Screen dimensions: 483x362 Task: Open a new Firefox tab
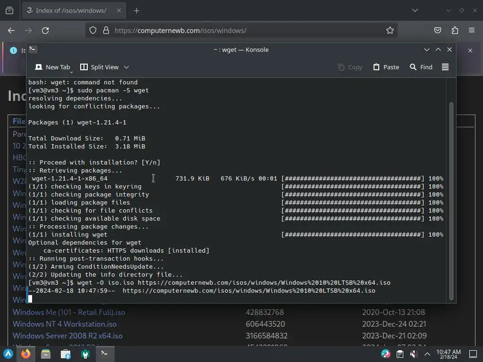click(136, 11)
